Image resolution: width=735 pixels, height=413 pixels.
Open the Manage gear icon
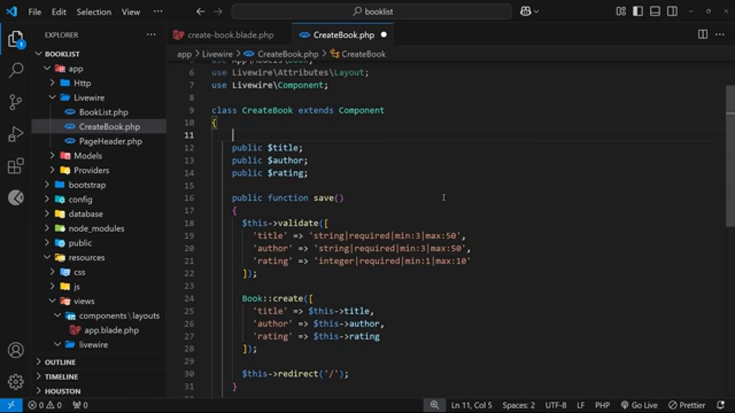[x=16, y=381]
